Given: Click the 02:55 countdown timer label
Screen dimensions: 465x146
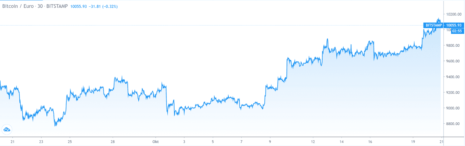Looking at the screenshot, I should point(457,31).
